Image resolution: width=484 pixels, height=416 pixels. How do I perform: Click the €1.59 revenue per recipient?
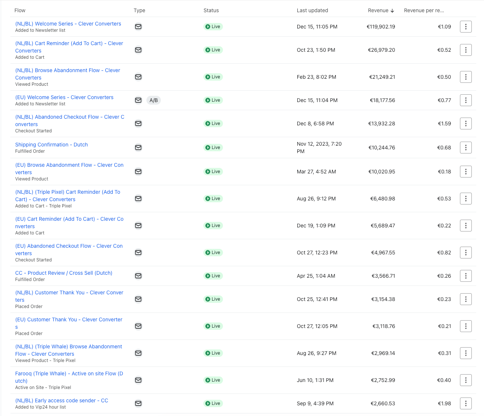444,124
